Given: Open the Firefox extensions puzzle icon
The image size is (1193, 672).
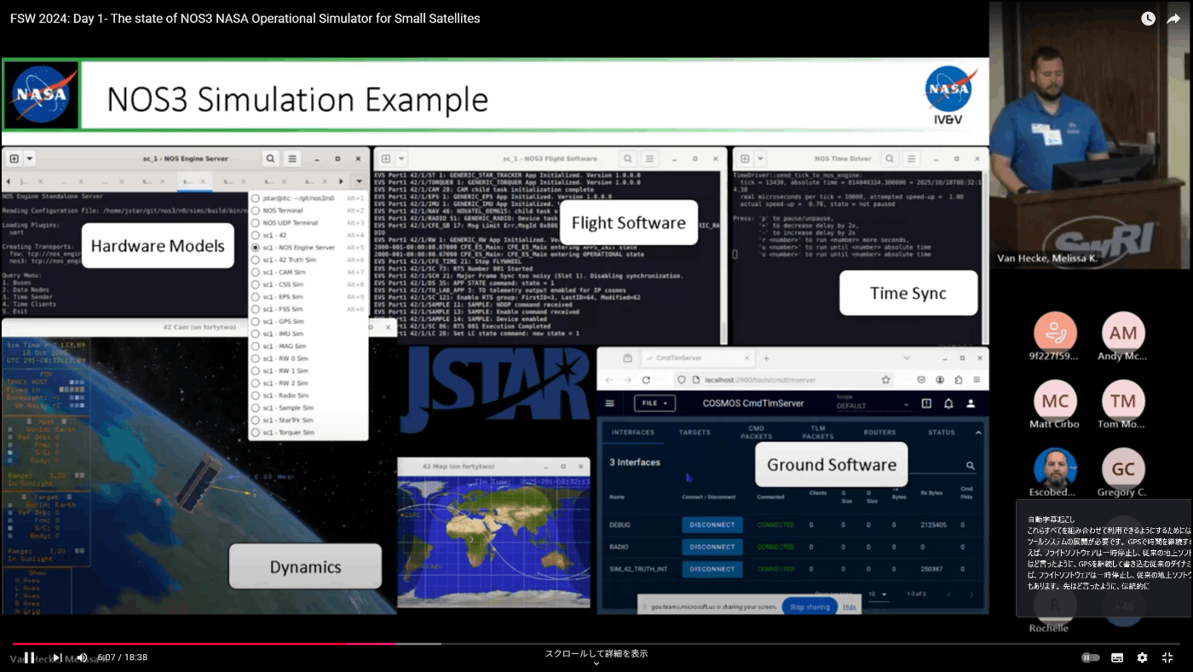Looking at the screenshot, I should click(x=959, y=380).
